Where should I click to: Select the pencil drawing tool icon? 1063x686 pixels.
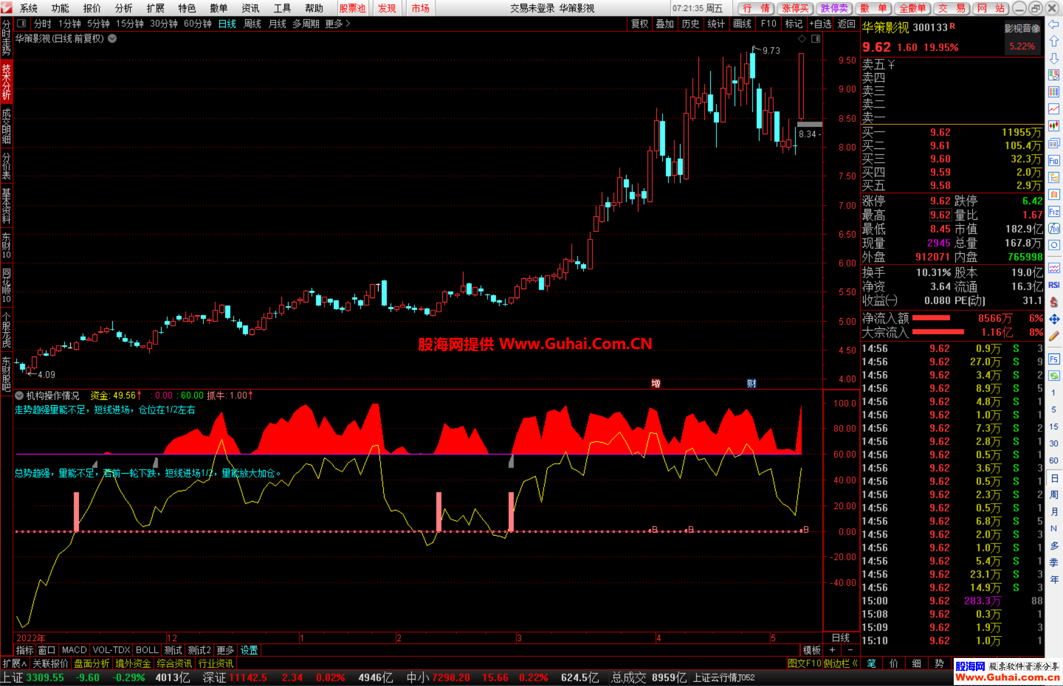(x=1054, y=336)
